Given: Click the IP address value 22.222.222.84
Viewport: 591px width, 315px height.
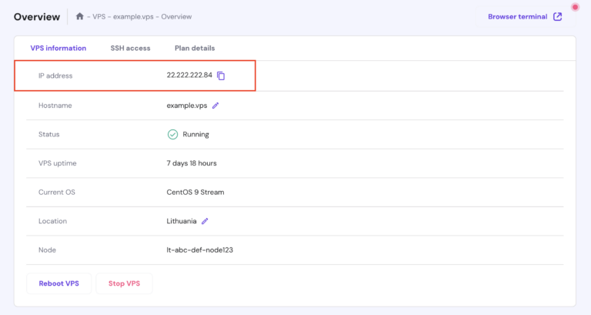Looking at the screenshot, I should [189, 75].
